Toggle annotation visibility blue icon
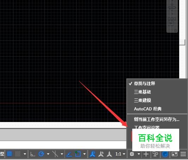This screenshot has width=188, height=160. [92, 154]
